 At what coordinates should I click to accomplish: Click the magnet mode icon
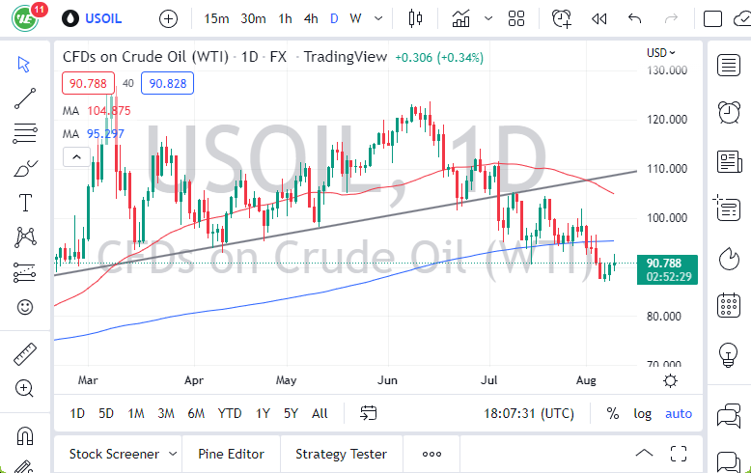pos(25,435)
